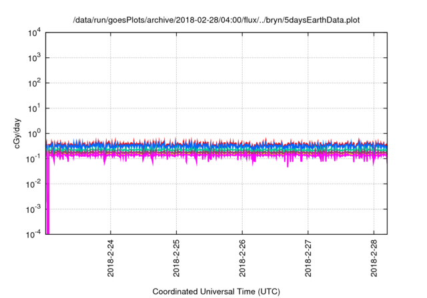Click the 2018-2-28 date tick label
The image size is (427, 298).
374,258
